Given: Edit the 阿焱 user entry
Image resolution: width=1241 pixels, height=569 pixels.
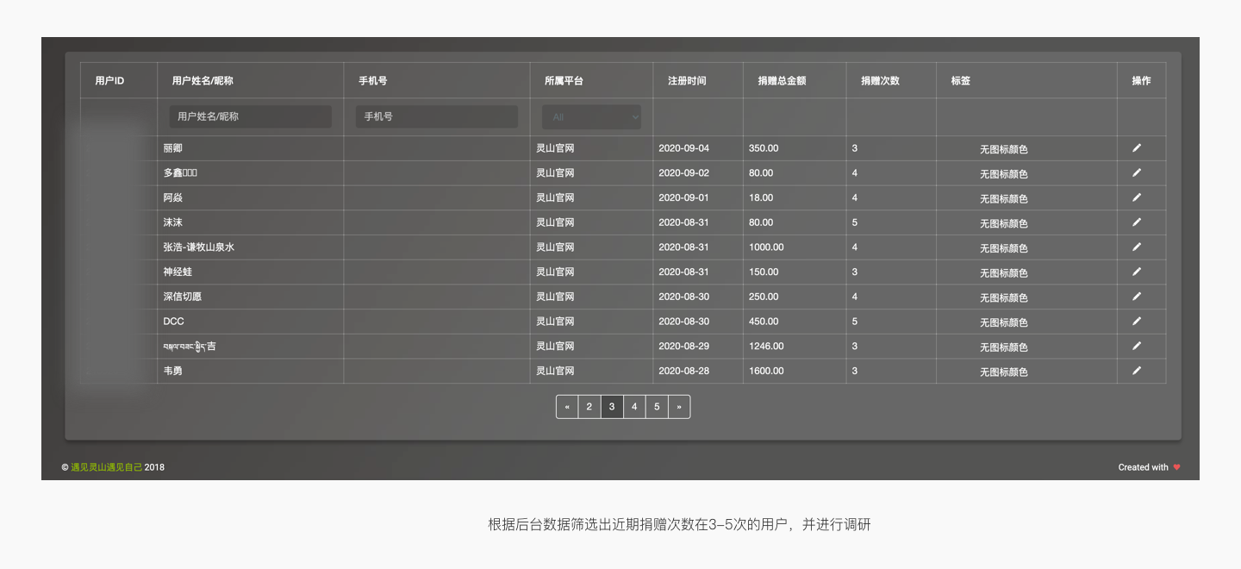Looking at the screenshot, I should (1137, 197).
